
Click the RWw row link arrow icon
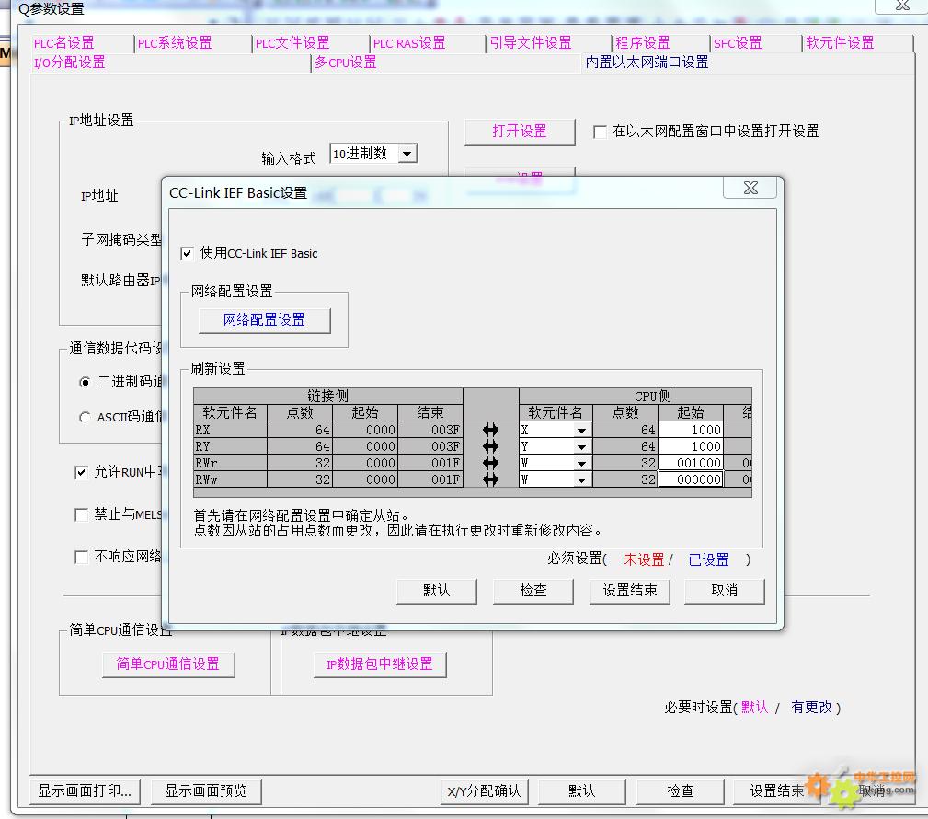pyautogui.click(x=490, y=479)
